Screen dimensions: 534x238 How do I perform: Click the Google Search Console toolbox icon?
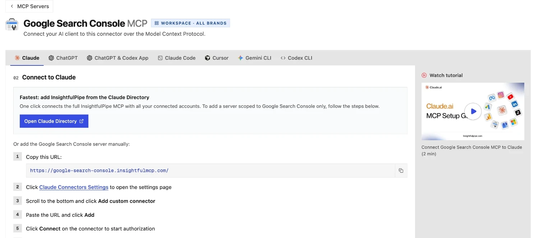pyautogui.click(x=12, y=24)
